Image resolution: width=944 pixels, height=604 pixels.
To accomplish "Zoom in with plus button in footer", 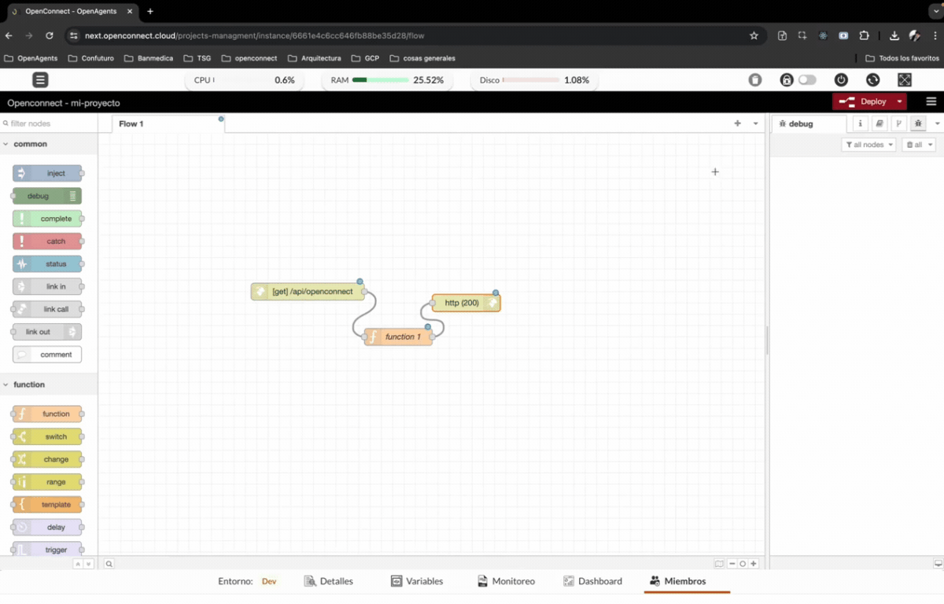I will 754,564.
